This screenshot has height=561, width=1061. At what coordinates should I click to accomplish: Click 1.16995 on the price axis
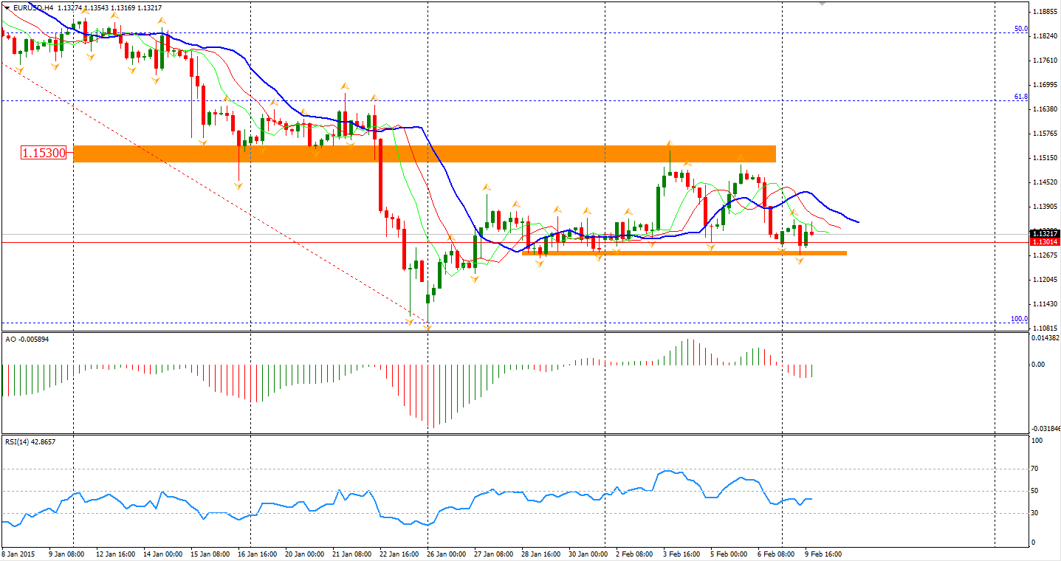click(1045, 85)
